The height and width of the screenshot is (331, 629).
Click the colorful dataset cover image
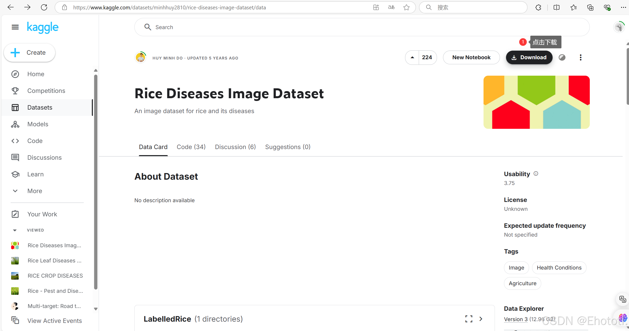(x=536, y=102)
